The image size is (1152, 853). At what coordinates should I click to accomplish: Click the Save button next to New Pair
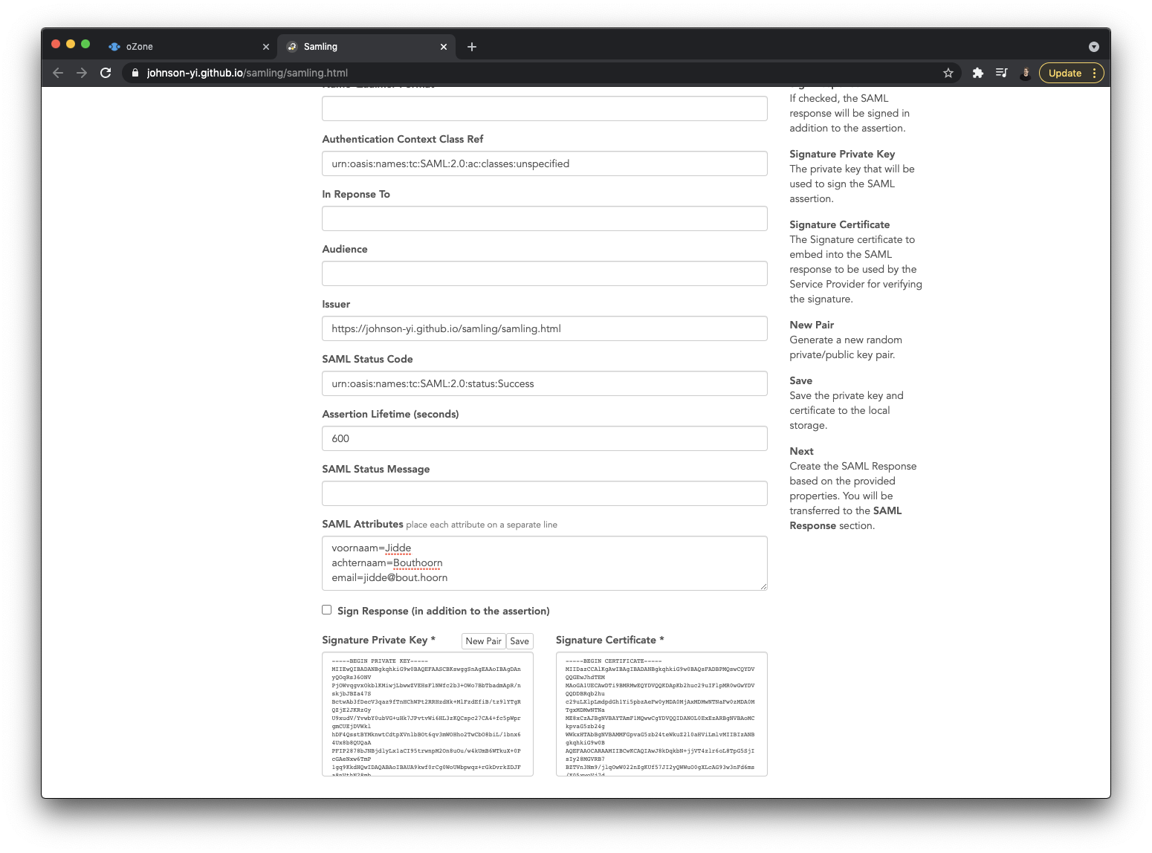pyautogui.click(x=520, y=640)
